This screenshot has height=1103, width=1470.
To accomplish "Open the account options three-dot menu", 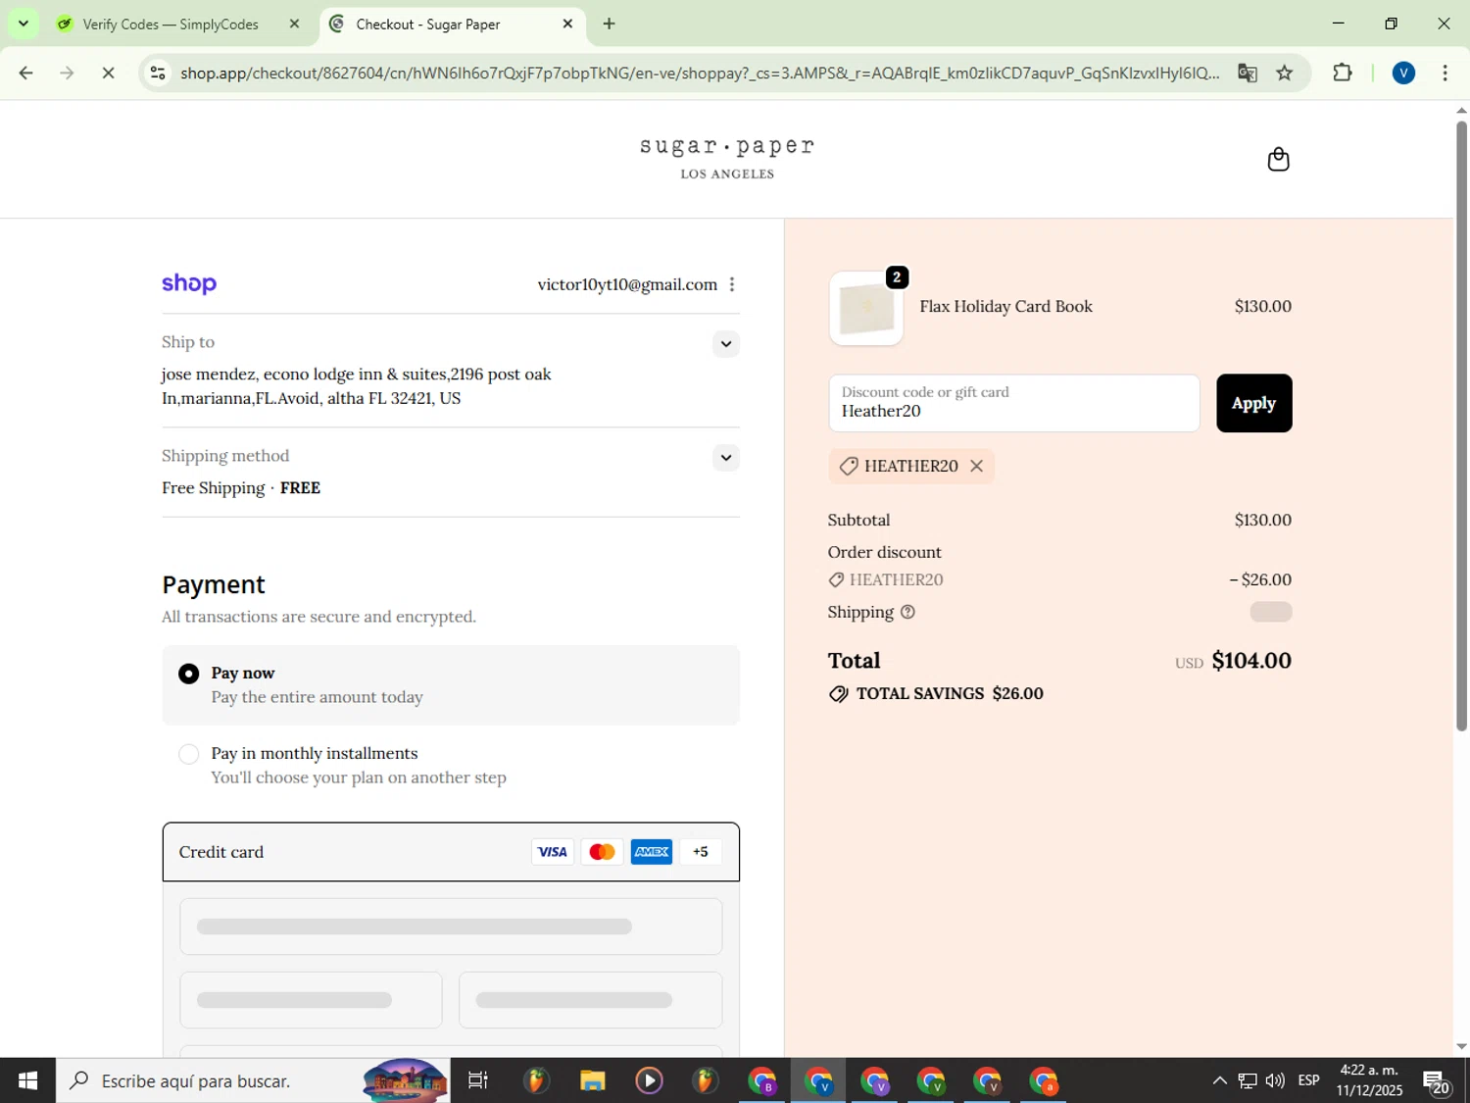I will 732,284.
